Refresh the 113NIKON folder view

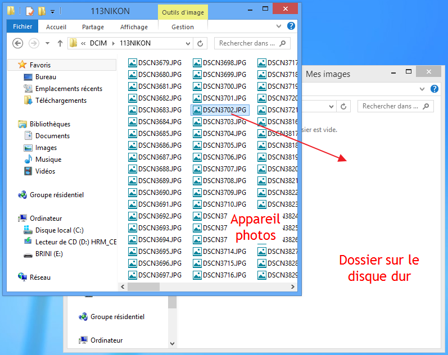tap(200, 43)
